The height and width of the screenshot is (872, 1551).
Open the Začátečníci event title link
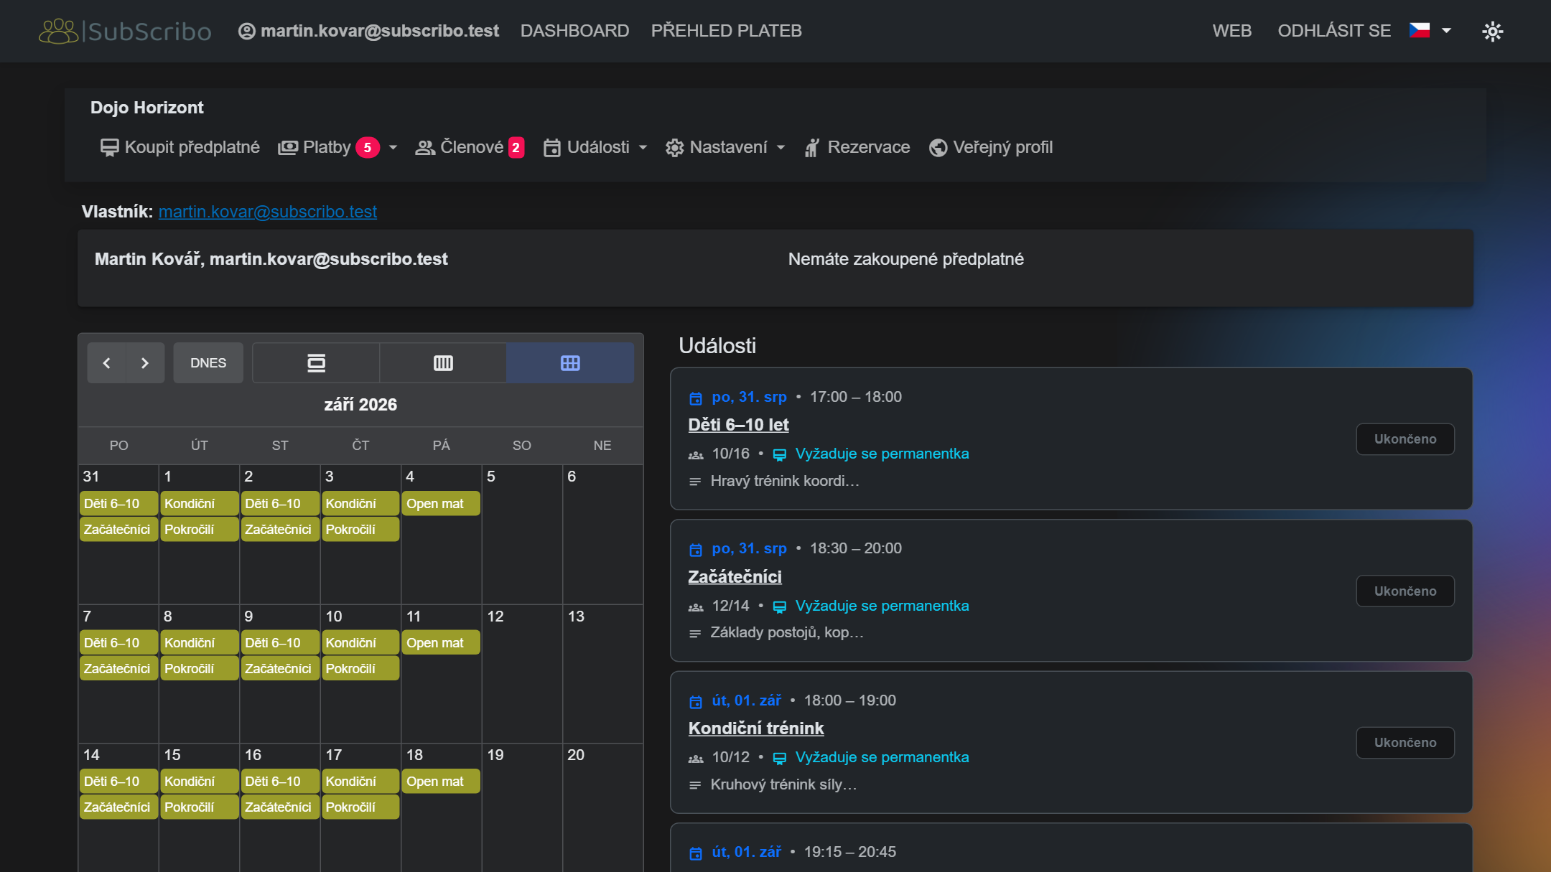tap(735, 577)
